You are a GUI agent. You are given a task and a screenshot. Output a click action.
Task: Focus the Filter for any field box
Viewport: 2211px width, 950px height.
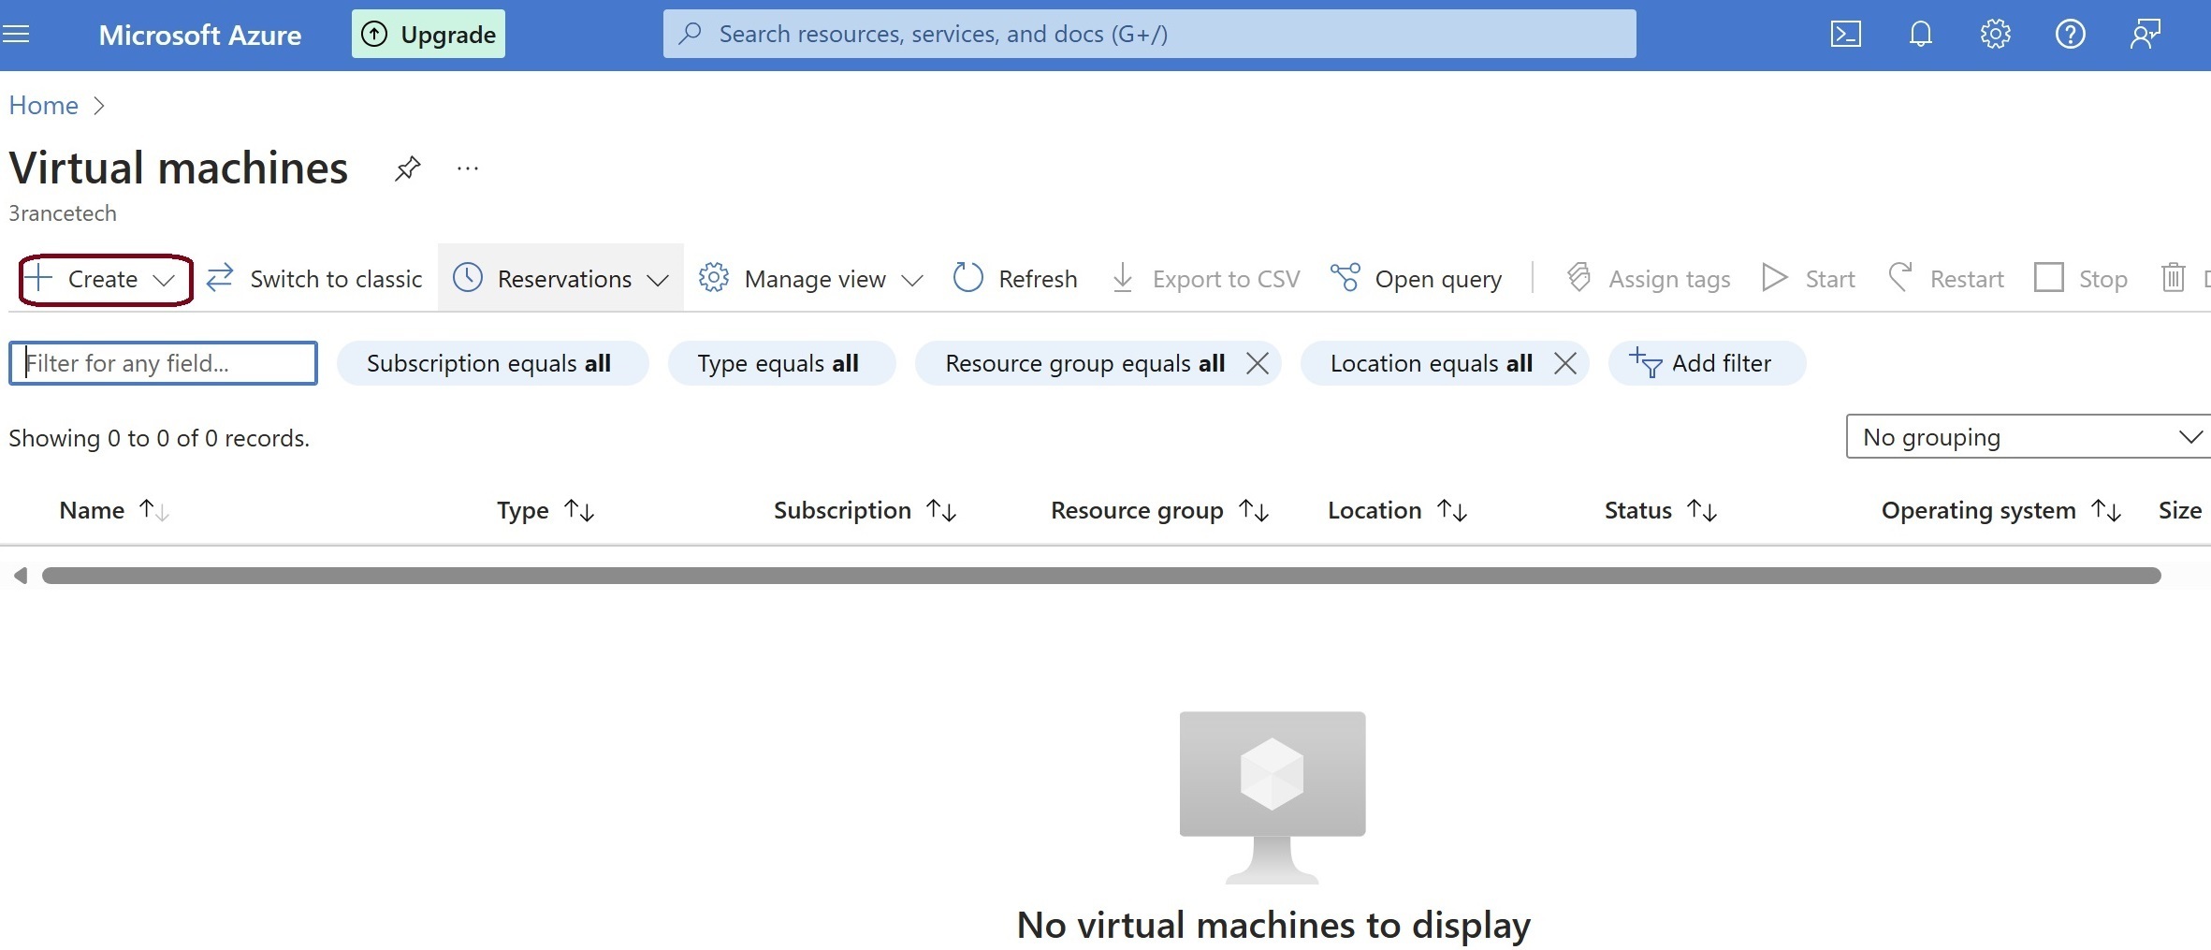pyautogui.click(x=163, y=363)
